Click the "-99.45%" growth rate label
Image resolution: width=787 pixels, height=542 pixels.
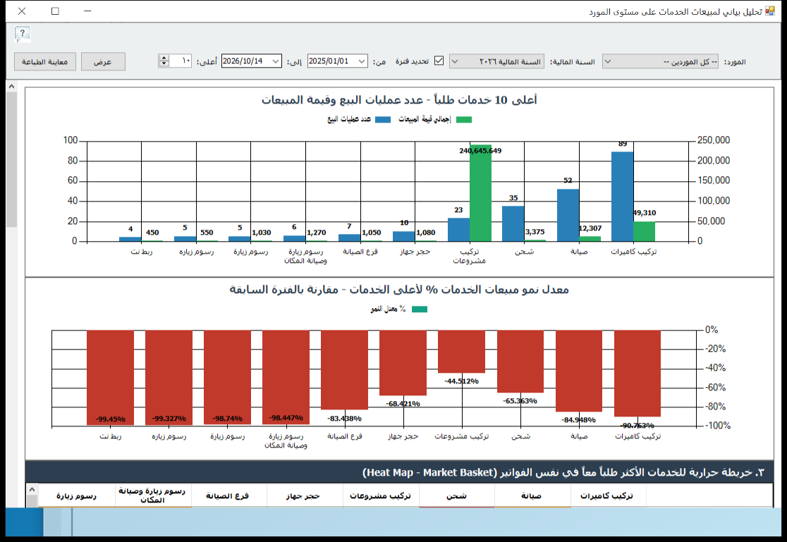[111, 419]
